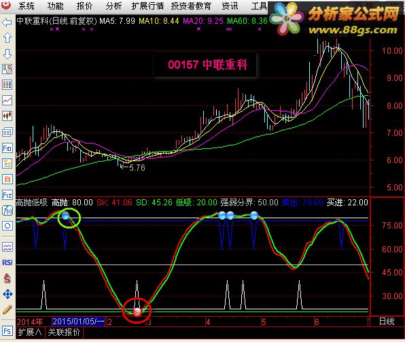Open the stacked windows report icon

(x=7, y=133)
